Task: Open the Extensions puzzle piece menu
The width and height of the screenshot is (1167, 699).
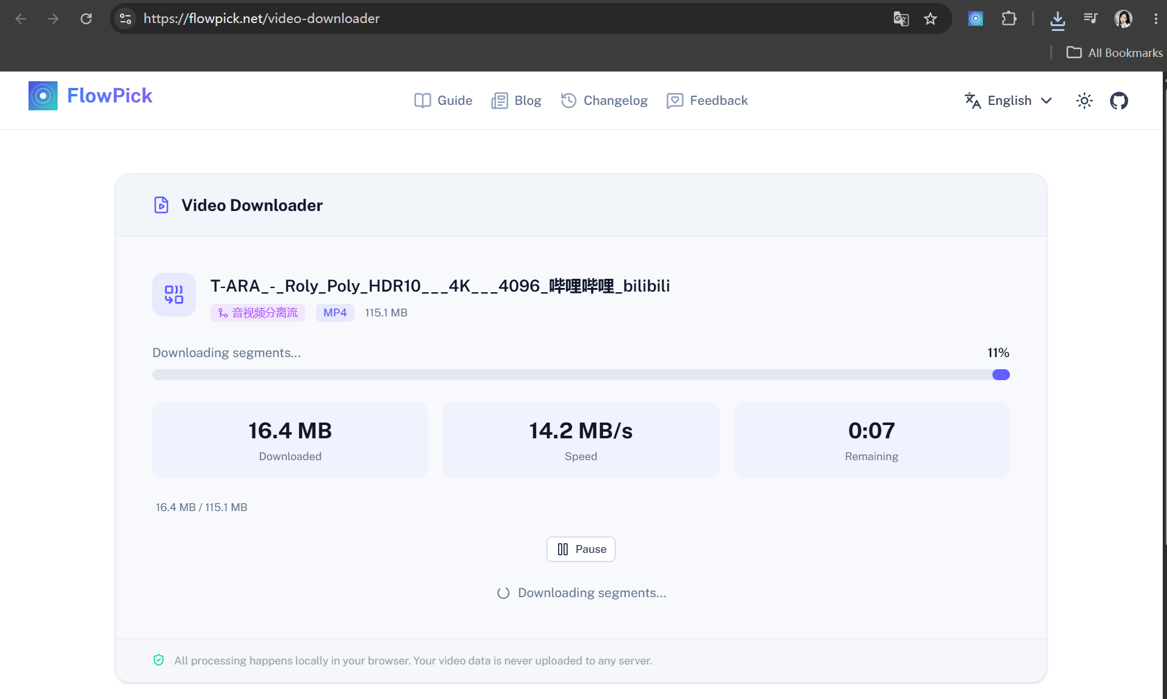Action: pyautogui.click(x=1009, y=19)
